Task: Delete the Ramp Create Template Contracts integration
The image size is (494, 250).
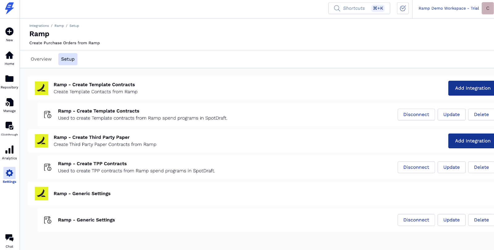Action: [481, 115]
